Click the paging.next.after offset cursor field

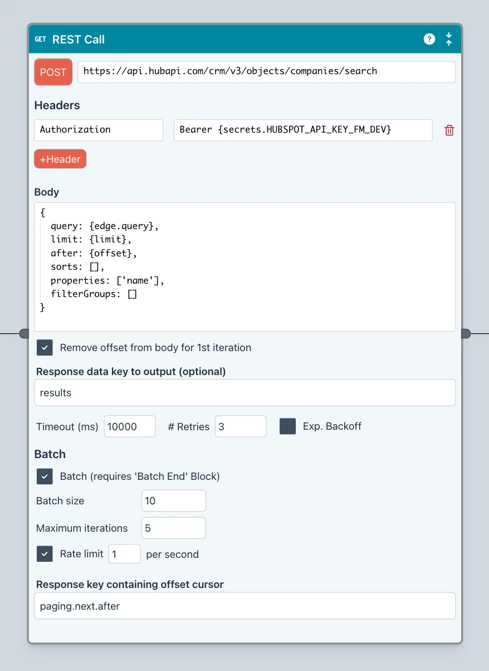coord(245,606)
